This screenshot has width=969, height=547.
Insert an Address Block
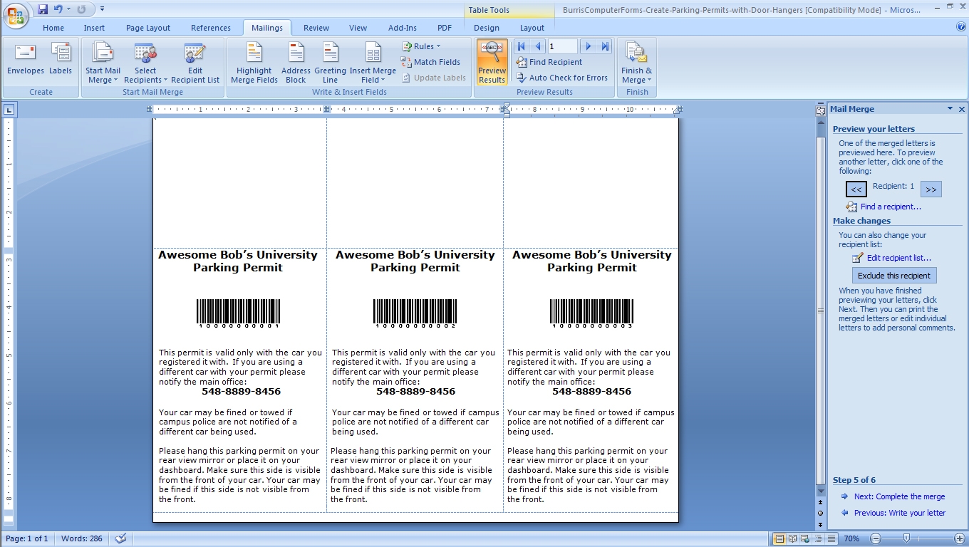pos(296,63)
